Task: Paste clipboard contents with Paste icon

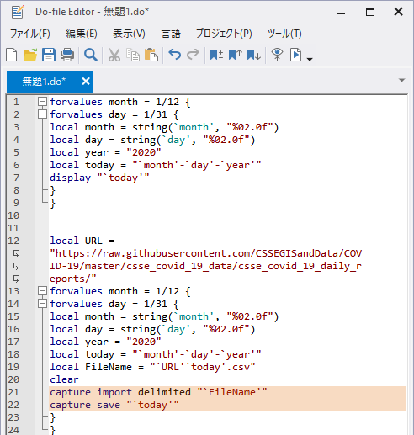Action: tap(151, 55)
